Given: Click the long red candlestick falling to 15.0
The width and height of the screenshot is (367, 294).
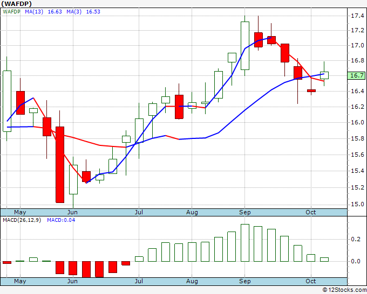Looking at the screenshot, I should point(60,165).
